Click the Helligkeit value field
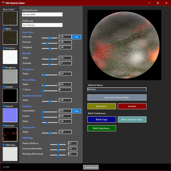The width and height of the screenshot is (171, 171). coord(65,47)
